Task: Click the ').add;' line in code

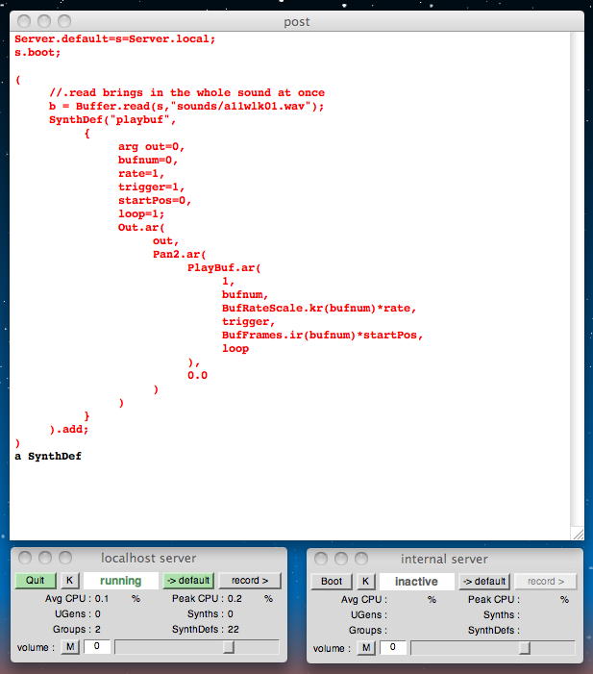Action: tap(69, 429)
